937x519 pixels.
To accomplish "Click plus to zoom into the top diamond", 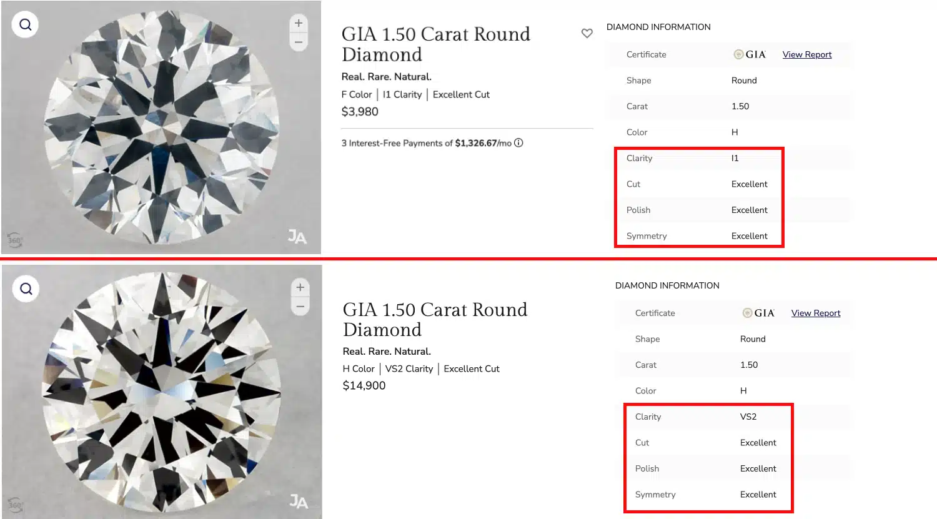I will [299, 22].
